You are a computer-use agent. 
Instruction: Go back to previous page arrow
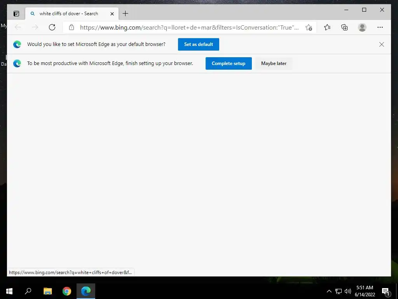click(x=18, y=27)
